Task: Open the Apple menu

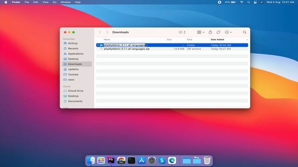Action: tap(6, 2)
